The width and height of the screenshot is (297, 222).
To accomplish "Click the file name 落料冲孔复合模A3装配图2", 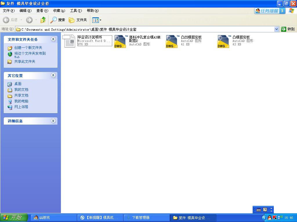I will click(145, 39).
